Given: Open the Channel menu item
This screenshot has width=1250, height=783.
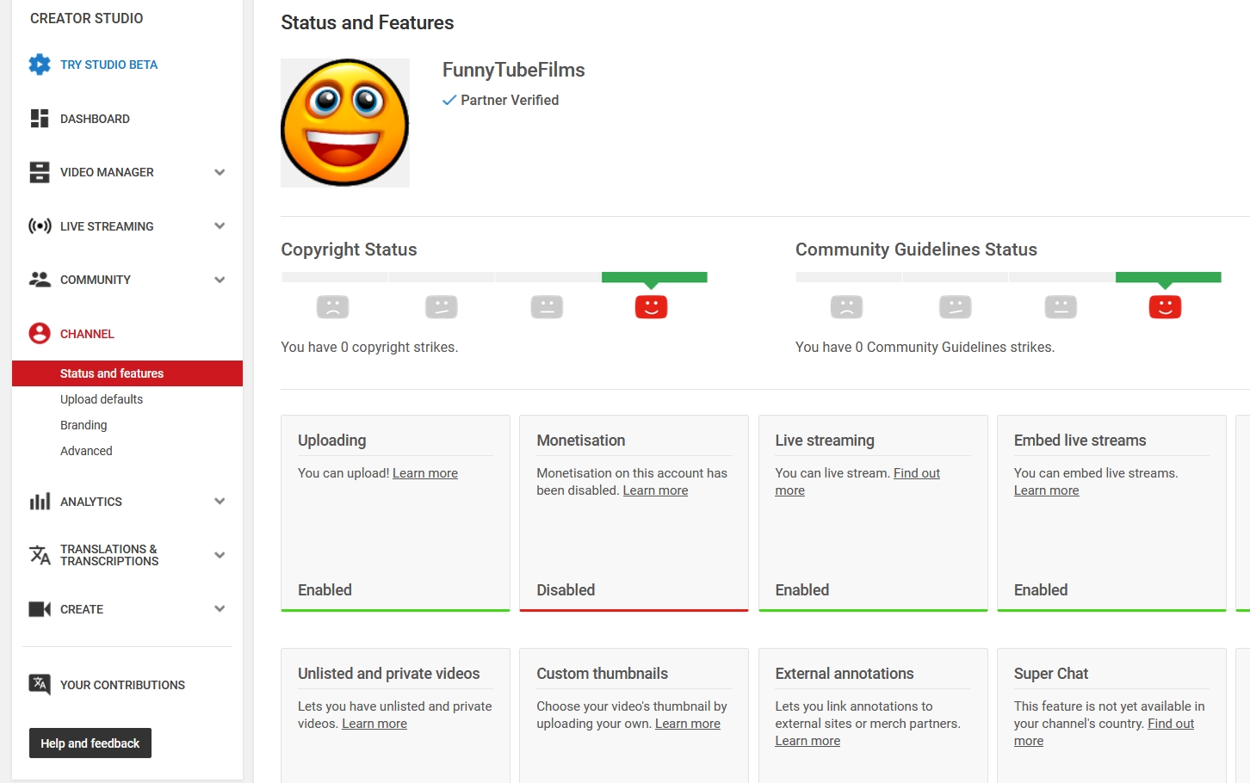Looking at the screenshot, I should pyautogui.click(x=87, y=334).
